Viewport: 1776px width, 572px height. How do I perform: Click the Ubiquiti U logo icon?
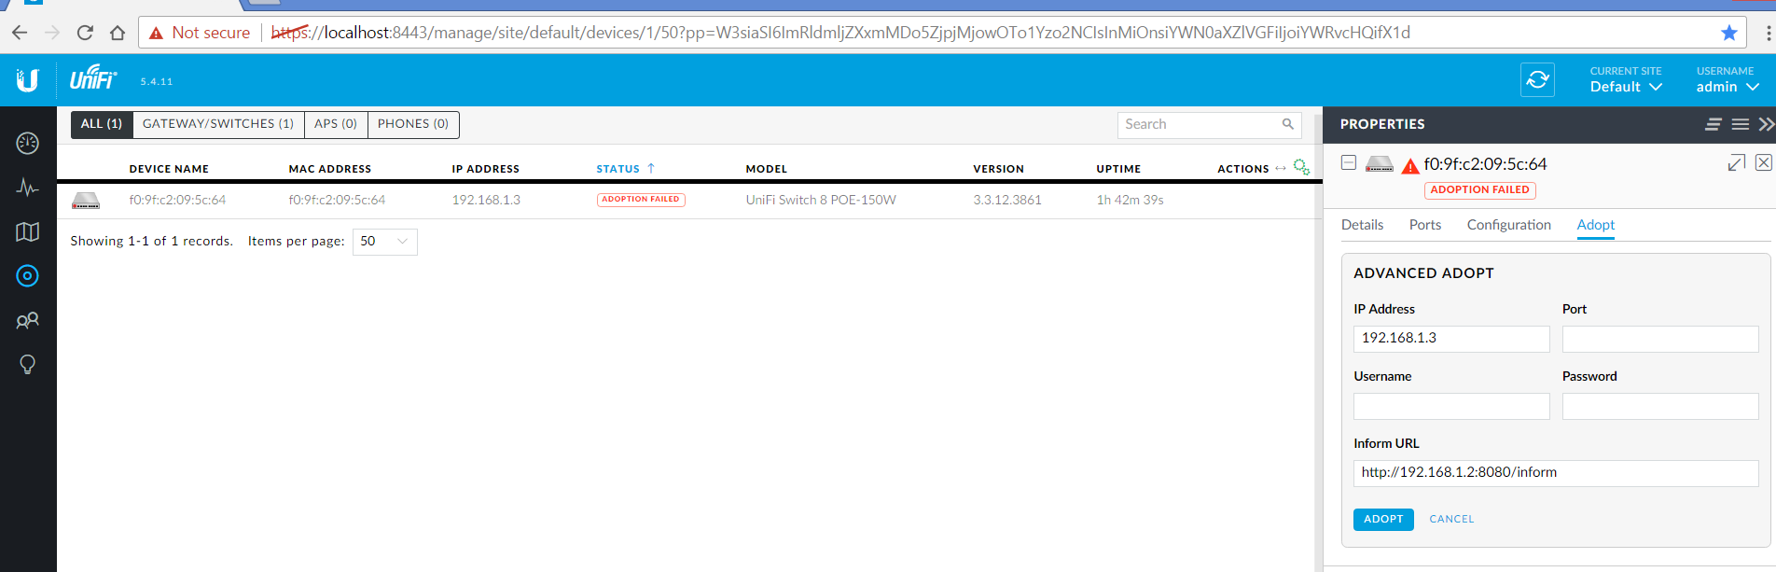click(28, 80)
